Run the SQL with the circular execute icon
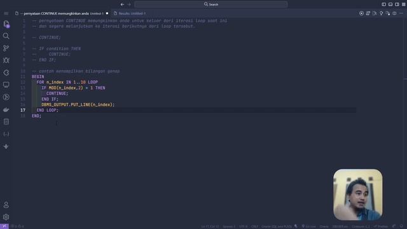This screenshot has width=407, height=229. (361, 13)
